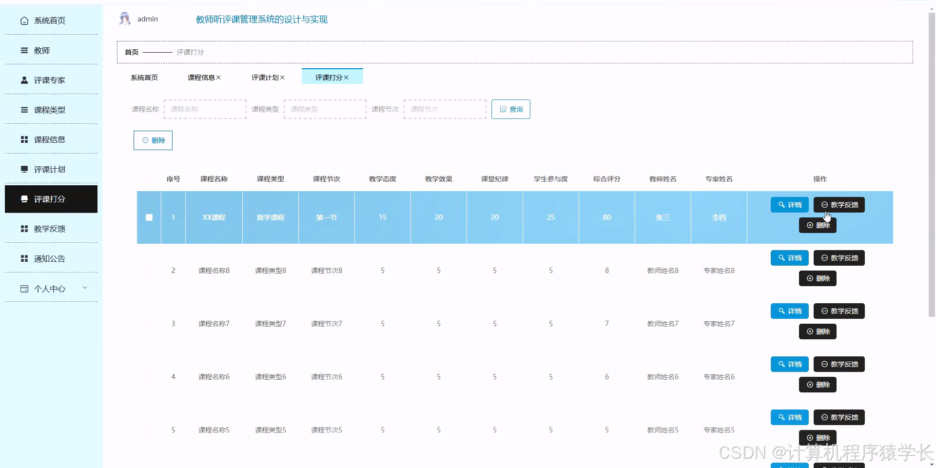The width and height of the screenshot is (936, 468).
Task: Check the checkbox for row 2 课程名称8
Action: coord(149,271)
